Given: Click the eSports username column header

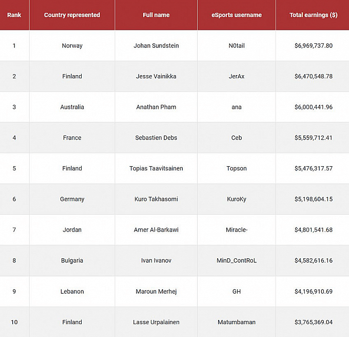Looking at the screenshot, I should click(237, 15).
